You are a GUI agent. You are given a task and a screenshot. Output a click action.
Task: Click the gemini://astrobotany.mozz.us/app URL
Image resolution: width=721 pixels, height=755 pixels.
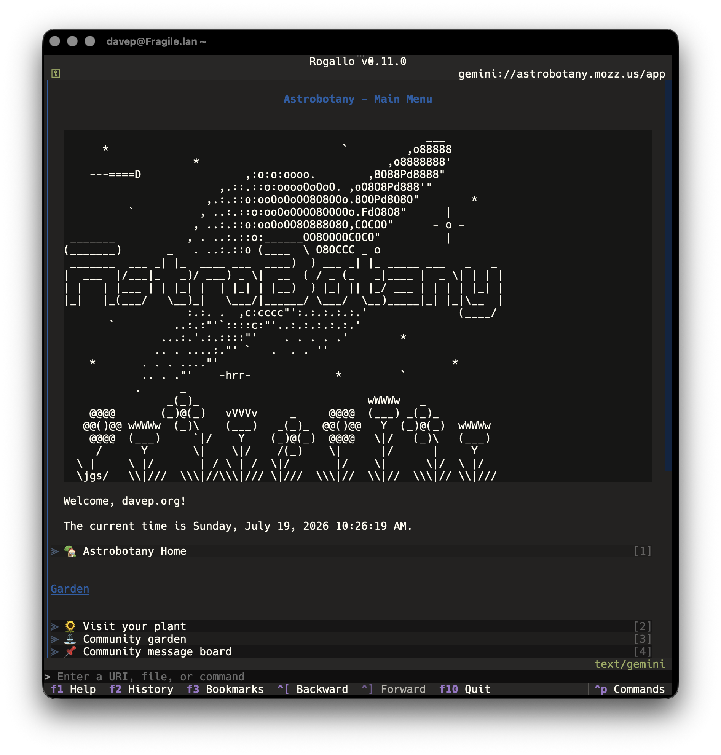tap(561, 74)
